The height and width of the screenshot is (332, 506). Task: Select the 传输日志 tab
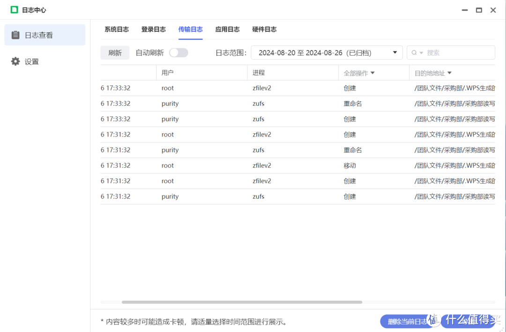(190, 29)
